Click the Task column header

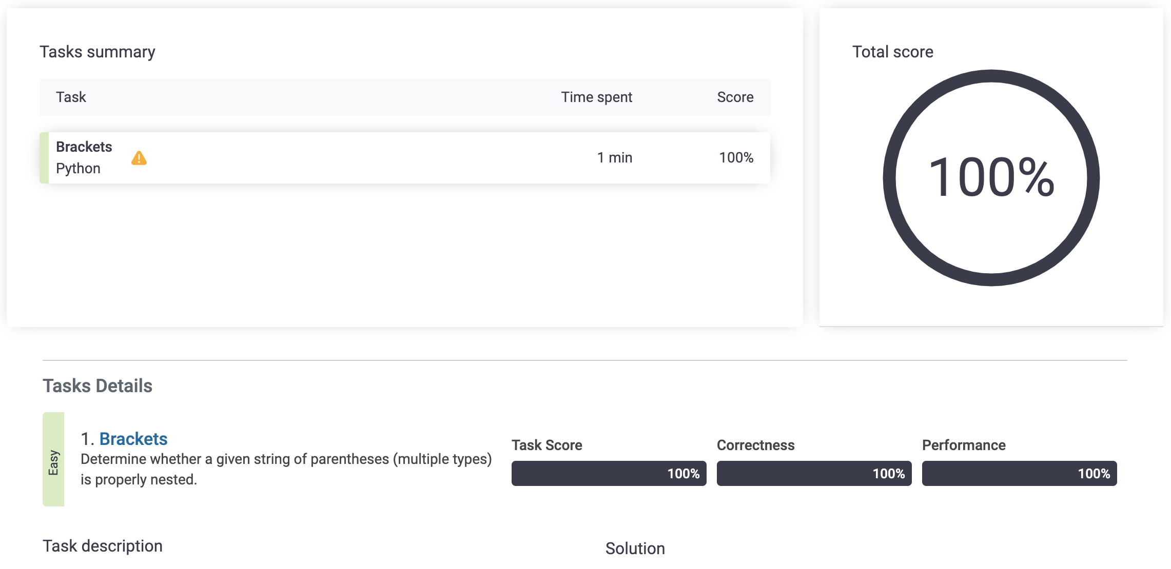(71, 97)
